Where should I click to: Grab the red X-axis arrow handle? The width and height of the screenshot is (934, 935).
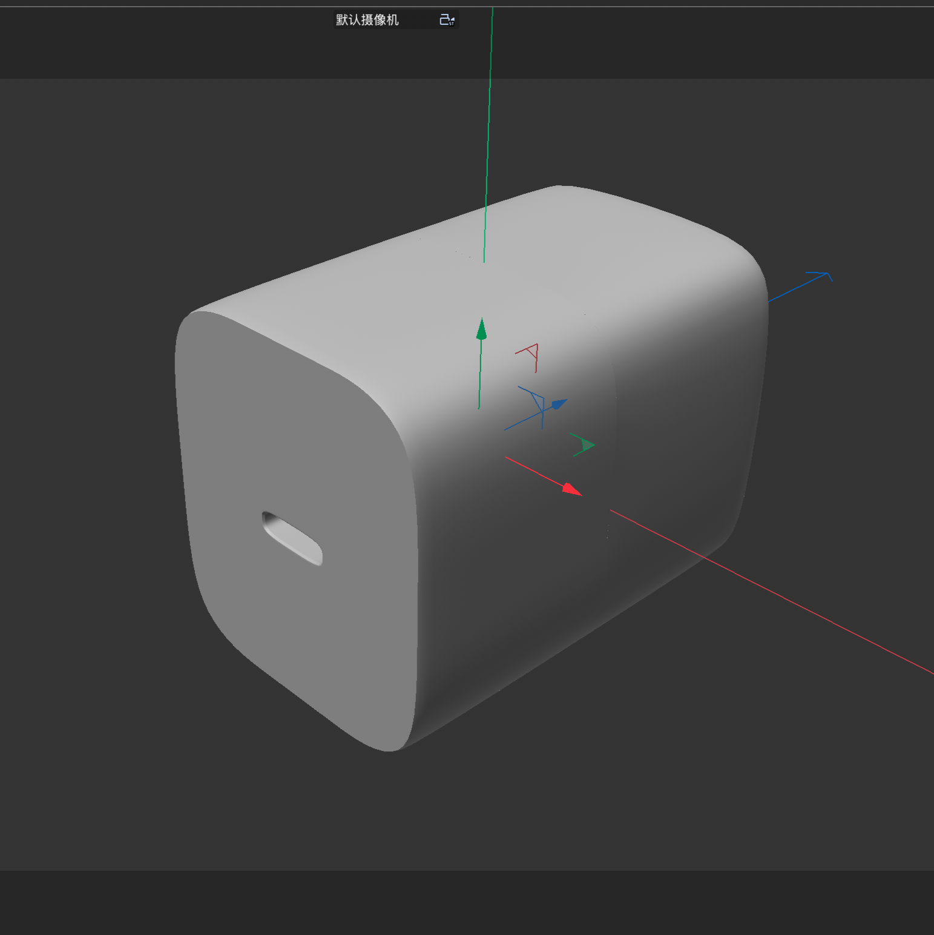pos(572,489)
